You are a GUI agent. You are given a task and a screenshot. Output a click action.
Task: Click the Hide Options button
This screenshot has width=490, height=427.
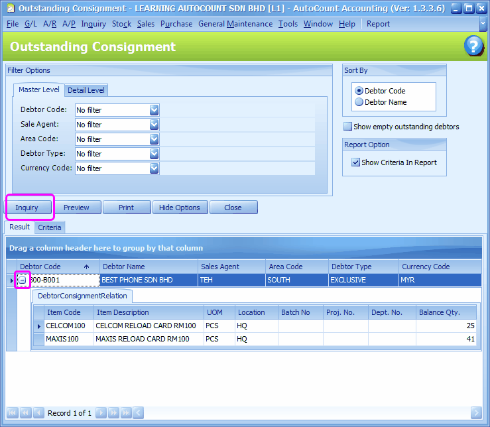click(x=180, y=208)
